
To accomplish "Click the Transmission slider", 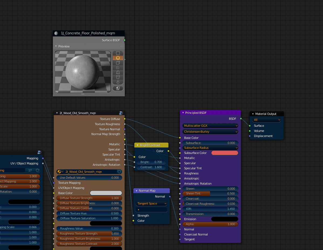I will tap(210, 214).
